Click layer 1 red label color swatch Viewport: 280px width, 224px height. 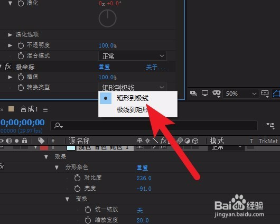click(44, 148)
